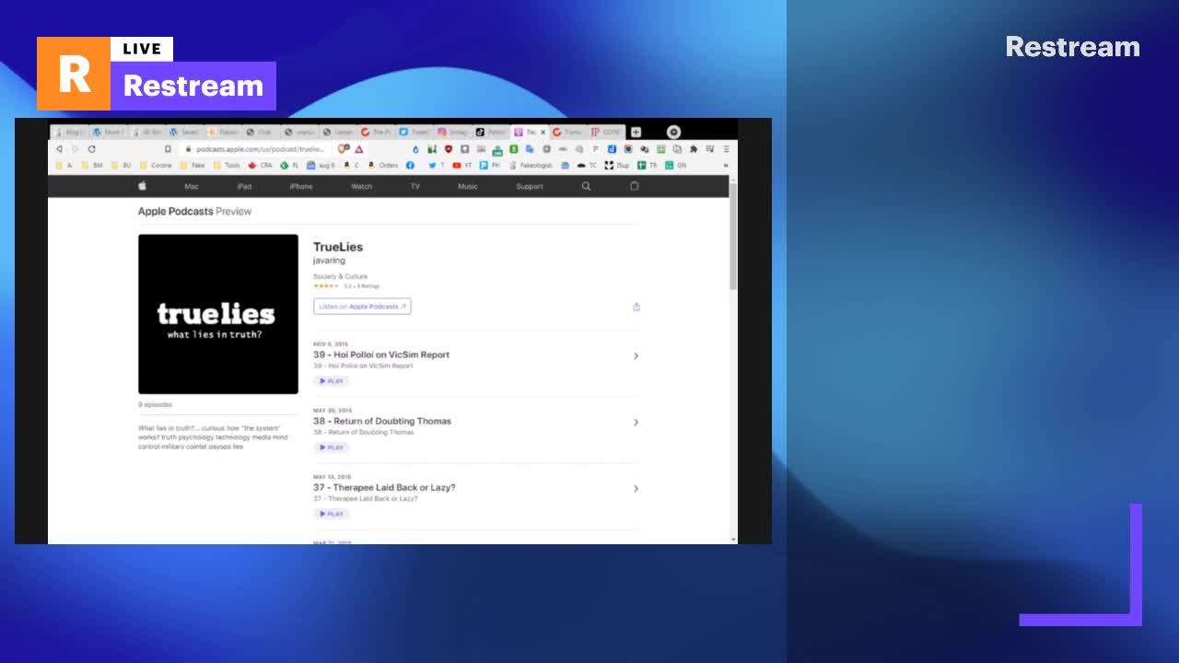Open the Fakeologist bookmark

tap(531, 166)
